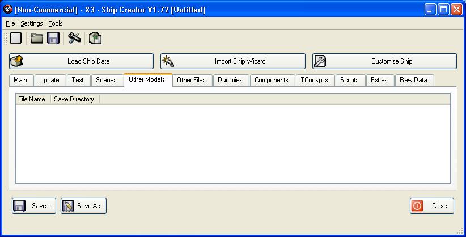Close the window with the title bar X

(x=456, y=10)
